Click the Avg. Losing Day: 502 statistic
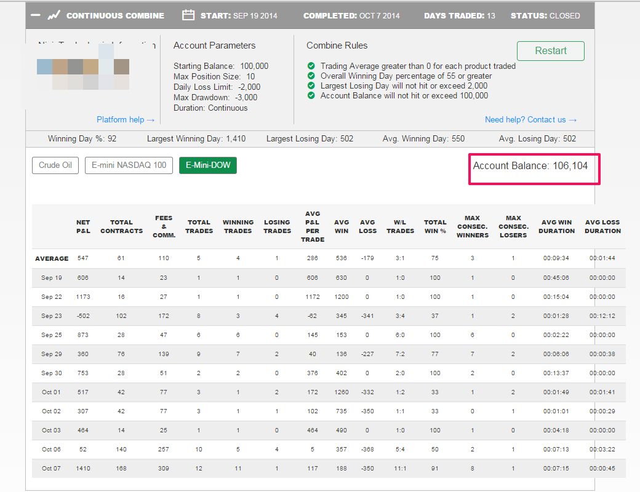This screenshot has height=492, width=640. point(537,139)
